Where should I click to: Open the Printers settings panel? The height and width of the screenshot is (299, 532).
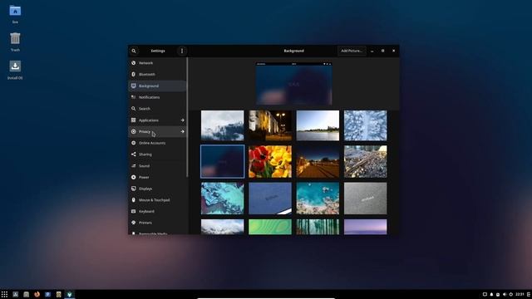click(157, 223)
